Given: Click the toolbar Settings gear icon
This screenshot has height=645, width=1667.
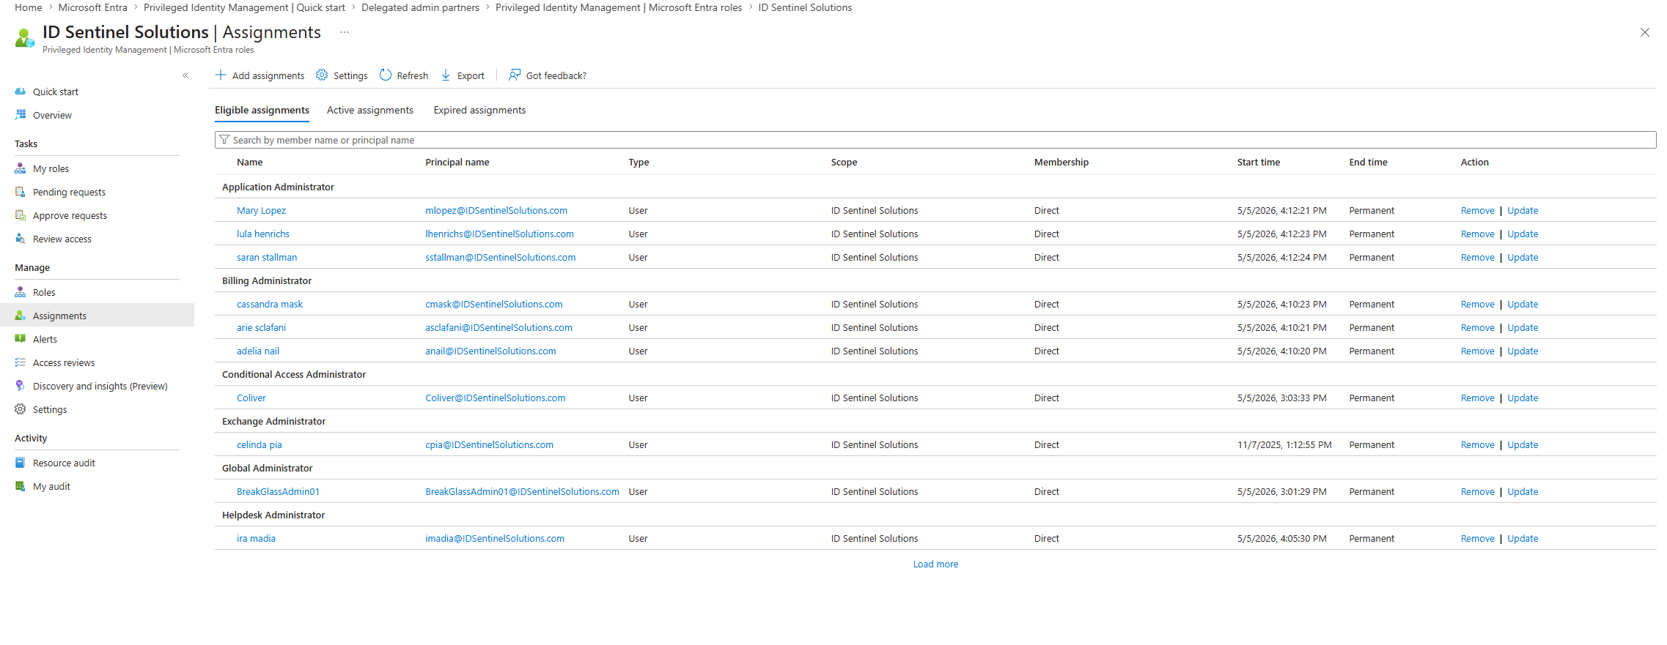Looking at the screenshot, I should tap(322, 75).
